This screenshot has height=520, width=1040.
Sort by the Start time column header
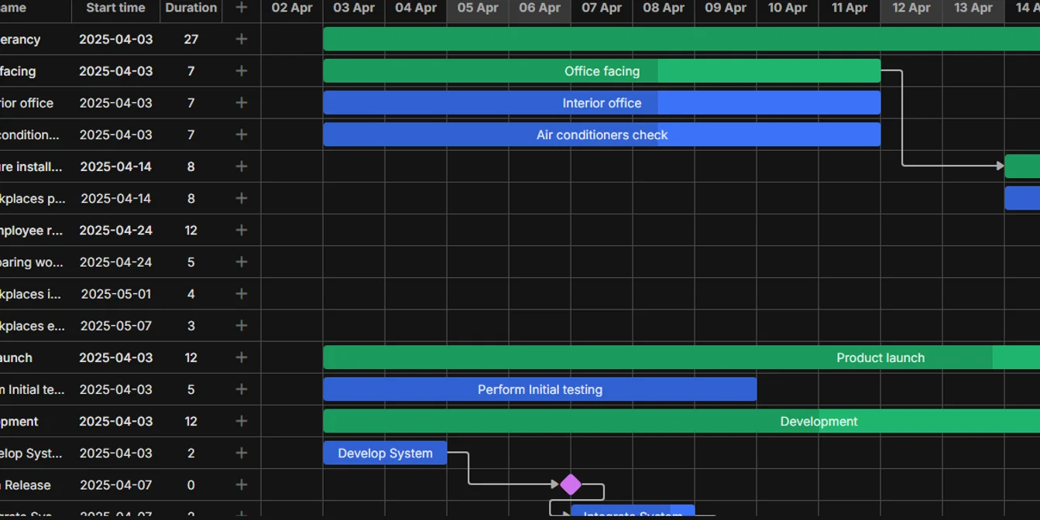point(115,8)
